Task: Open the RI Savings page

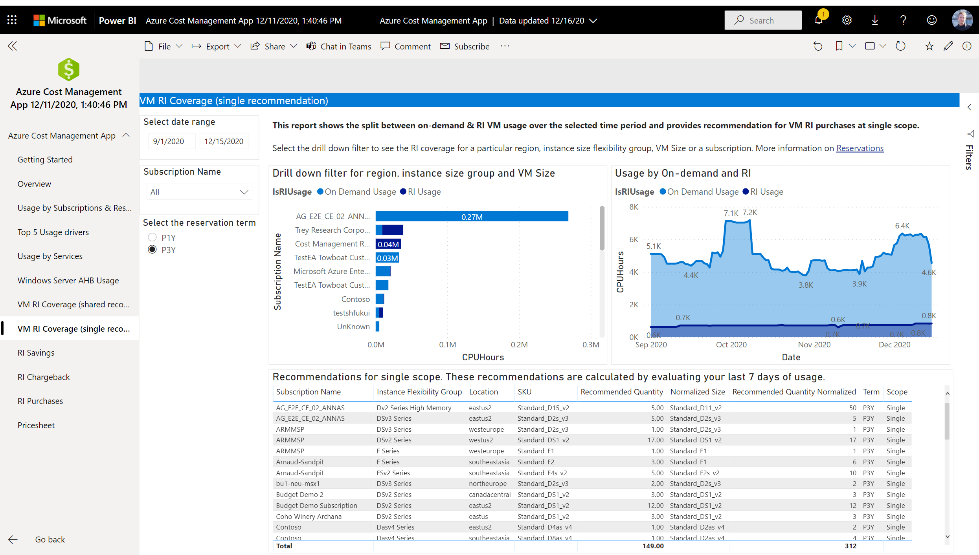Action: (x=36, y=353)
